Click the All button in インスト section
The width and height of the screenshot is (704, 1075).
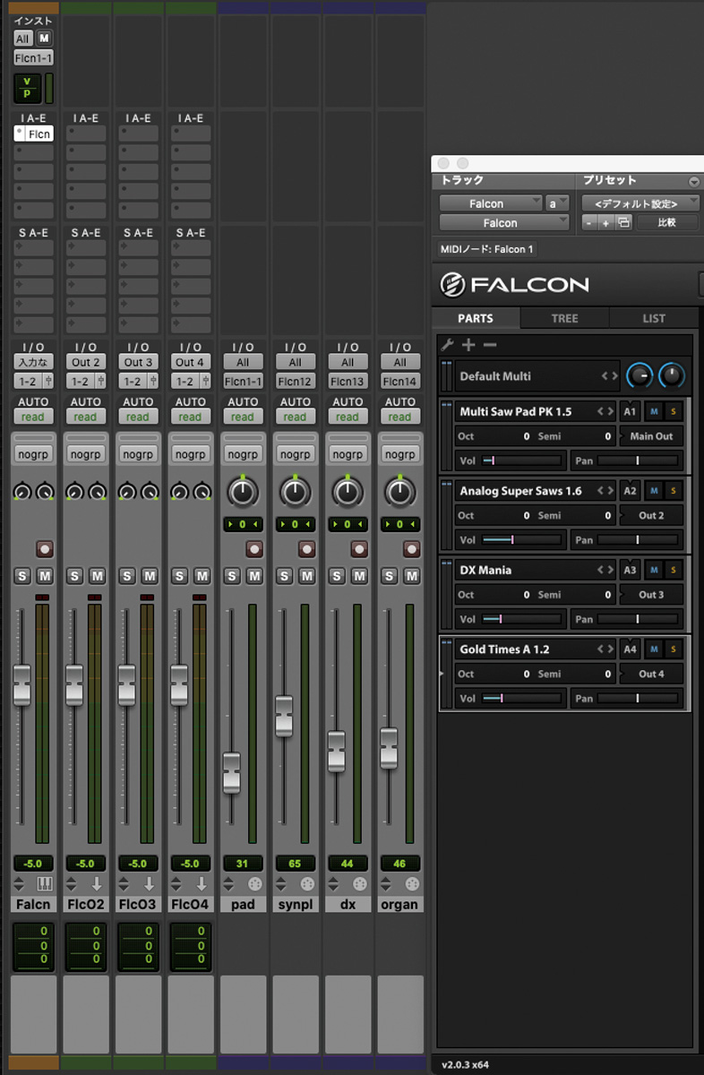click(22, 39)
